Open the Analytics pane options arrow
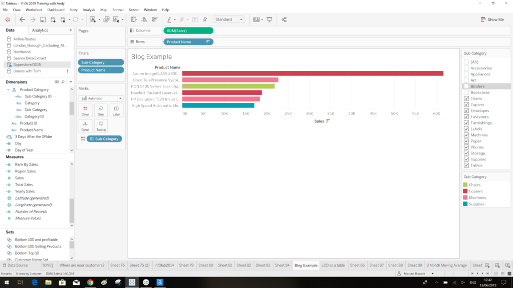 coord(71,30)
